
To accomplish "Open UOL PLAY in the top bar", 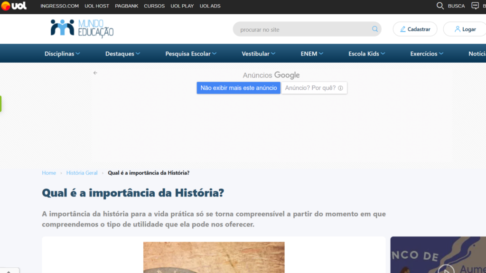I will click(x=182, y=6).
